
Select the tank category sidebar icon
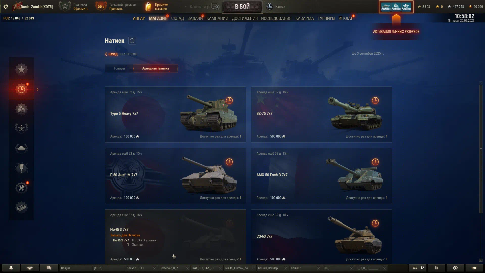[21, 148]
